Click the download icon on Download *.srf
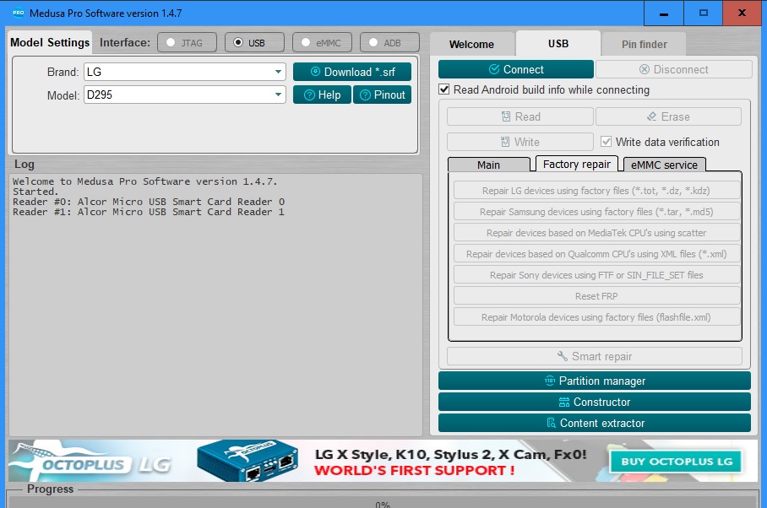Viewport: 767px width, 508px height. (316, 72)
